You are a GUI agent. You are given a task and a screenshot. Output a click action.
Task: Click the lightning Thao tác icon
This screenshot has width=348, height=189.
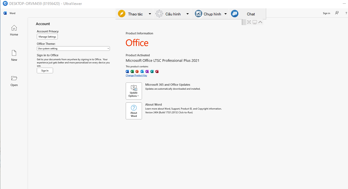(x=122, y=14)
